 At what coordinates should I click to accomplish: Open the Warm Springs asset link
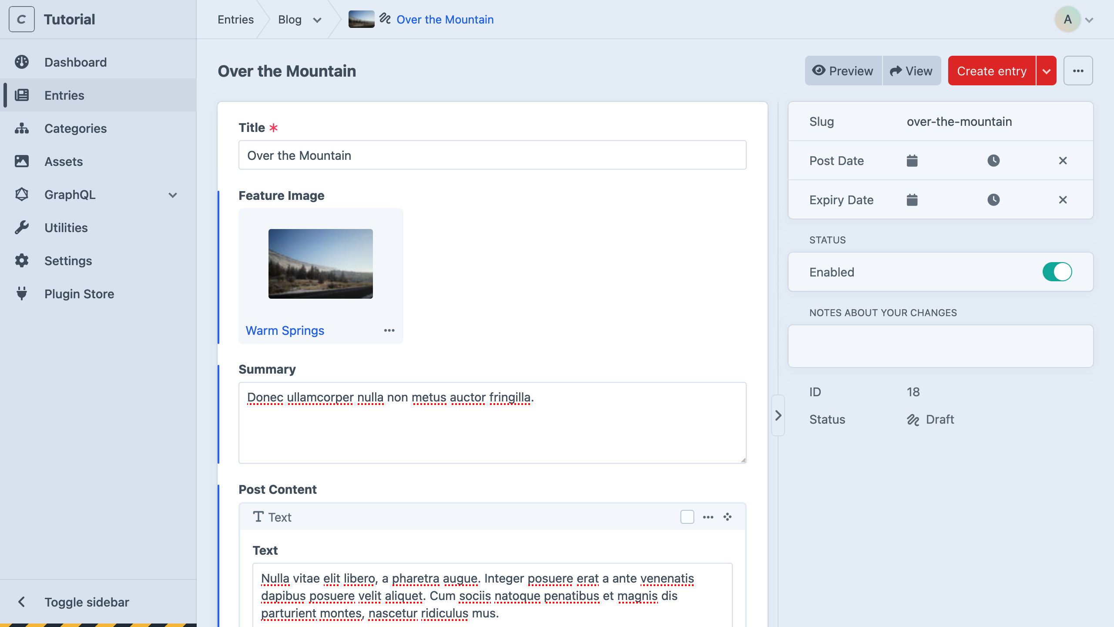285,330
